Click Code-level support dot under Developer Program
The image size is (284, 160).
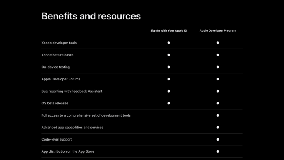[218, 139]
